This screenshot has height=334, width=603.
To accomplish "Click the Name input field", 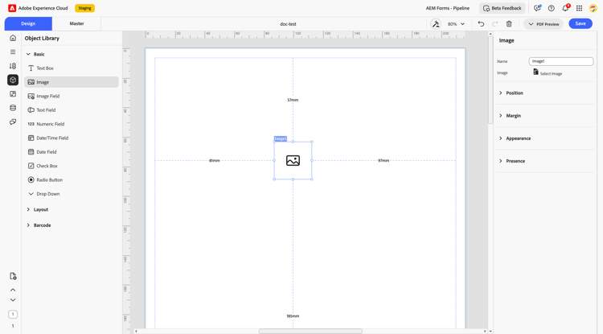I will [560, 61].
